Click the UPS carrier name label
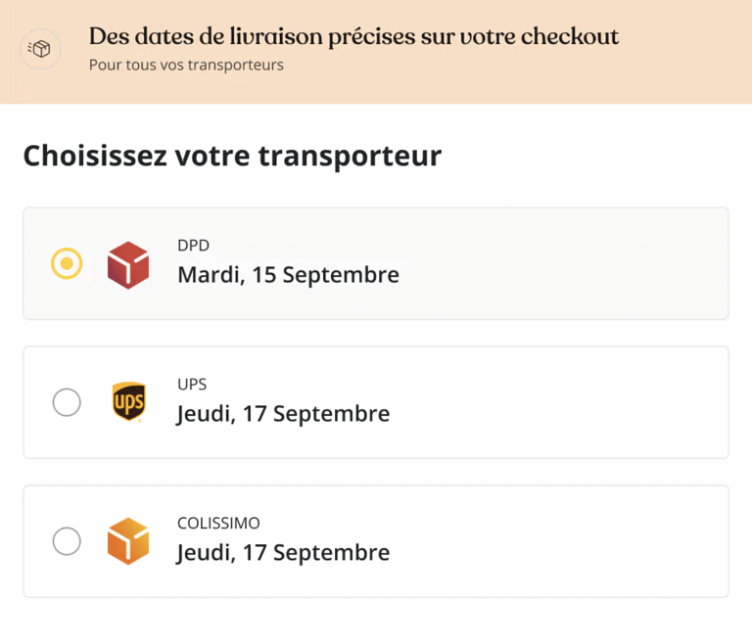 (x=192, y=385)
